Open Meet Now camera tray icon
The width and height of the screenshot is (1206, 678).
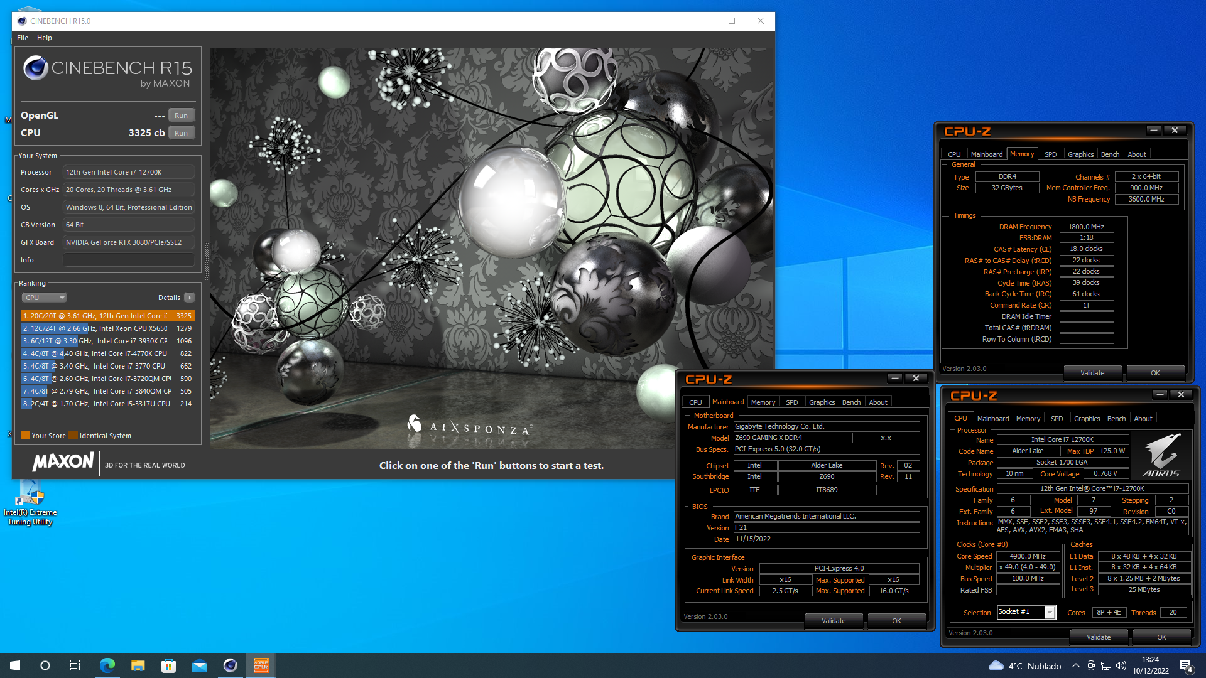(1091, 665)
